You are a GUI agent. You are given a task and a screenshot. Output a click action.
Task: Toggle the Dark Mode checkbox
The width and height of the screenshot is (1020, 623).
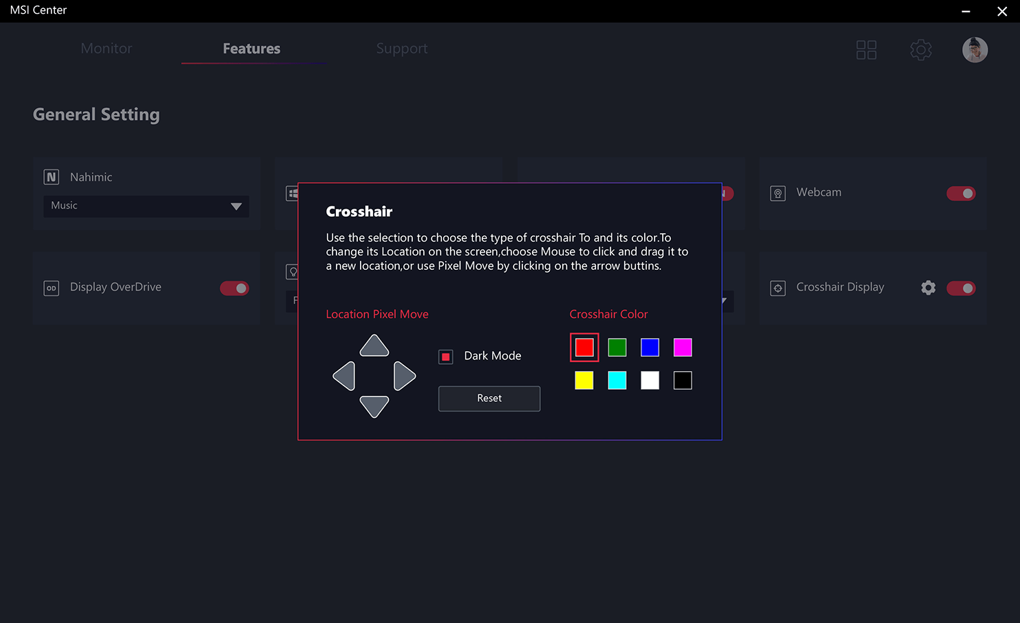(x=446, y=357)
